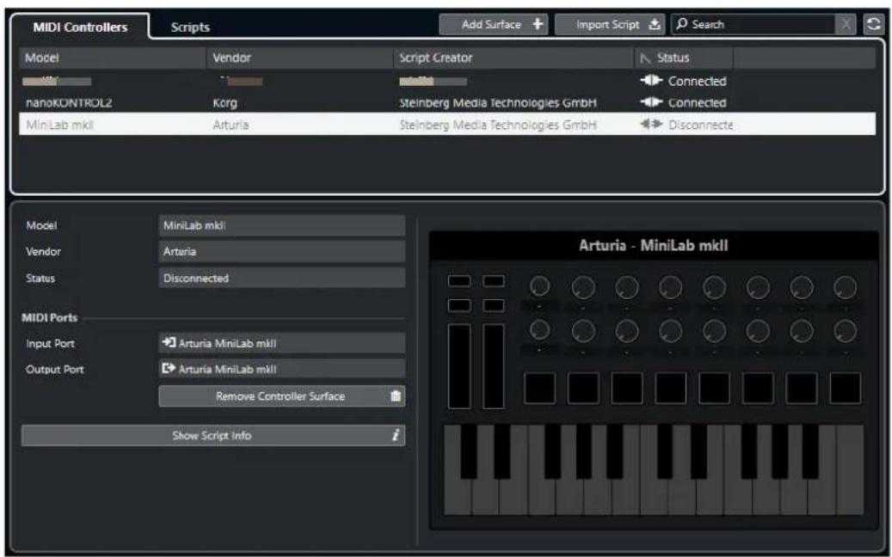
Task: Click the Vendor field showing Arturia
Action: pyautogui.click(x=282, y=252)
